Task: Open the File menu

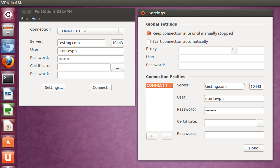Action: 24,19
